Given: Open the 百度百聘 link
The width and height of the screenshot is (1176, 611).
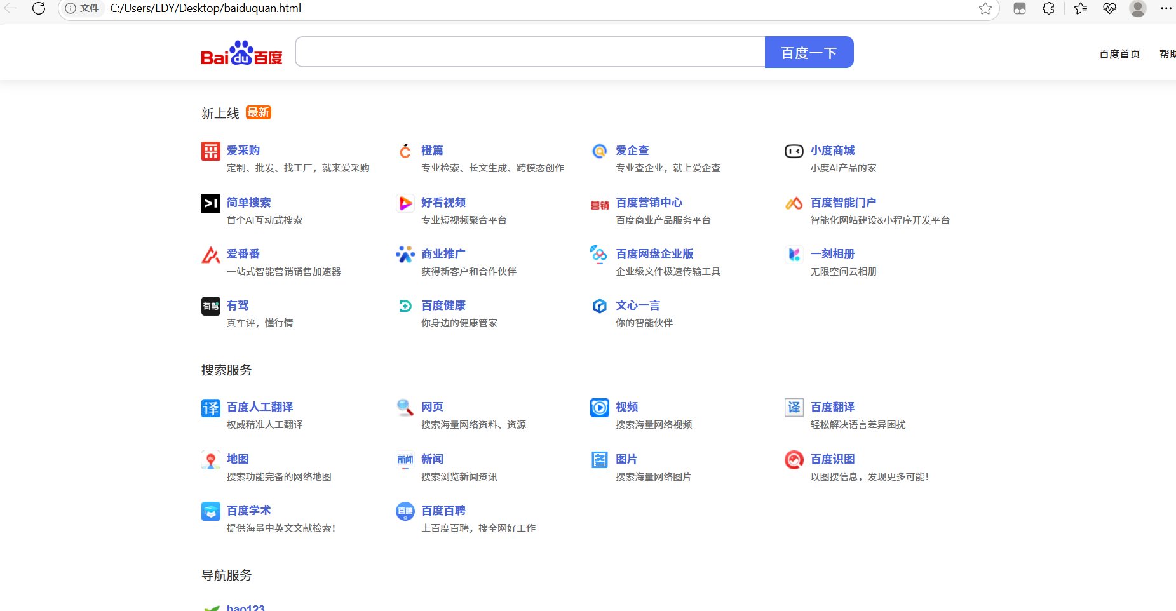Looking at the screenshot, I should tap(443, 511).
